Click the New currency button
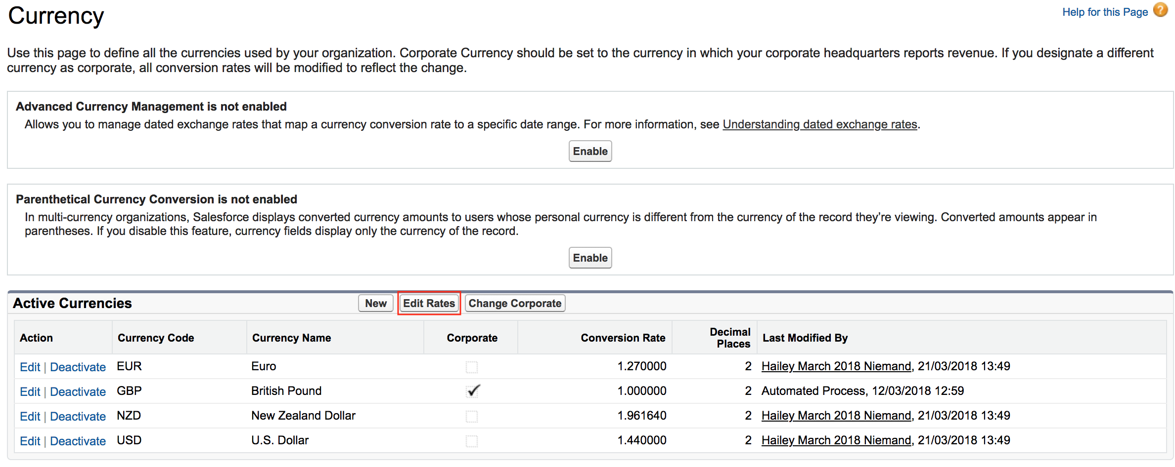This screenshot has width=1175, height=467. (x=375, y=303)
